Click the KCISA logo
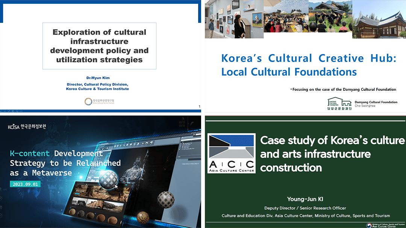The height and width of the screenshot is (228, 406). click(x=27, y=127)
